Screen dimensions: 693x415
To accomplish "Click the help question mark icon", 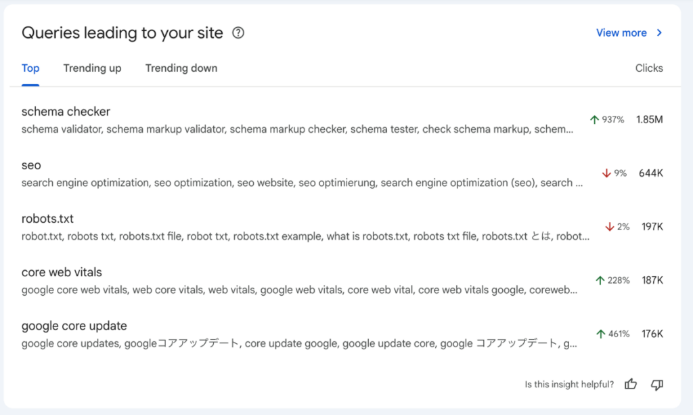I will 238,32.
